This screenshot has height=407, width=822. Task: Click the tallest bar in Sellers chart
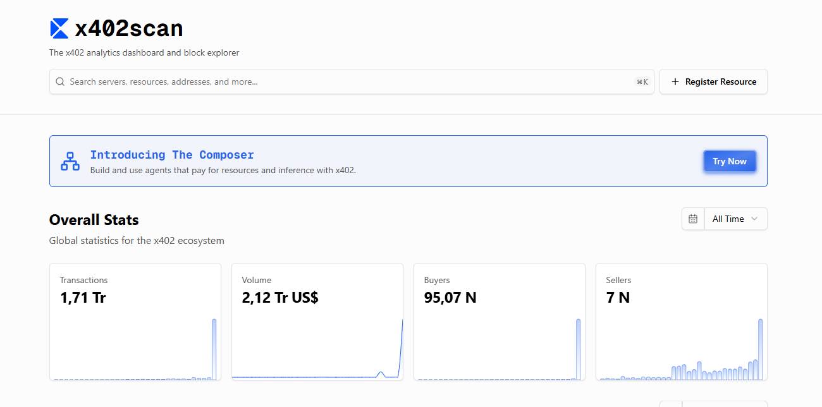coord(760,349)
